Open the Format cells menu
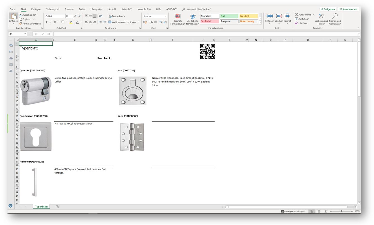Viewport: 374px width, 225px height. (288, 19)
